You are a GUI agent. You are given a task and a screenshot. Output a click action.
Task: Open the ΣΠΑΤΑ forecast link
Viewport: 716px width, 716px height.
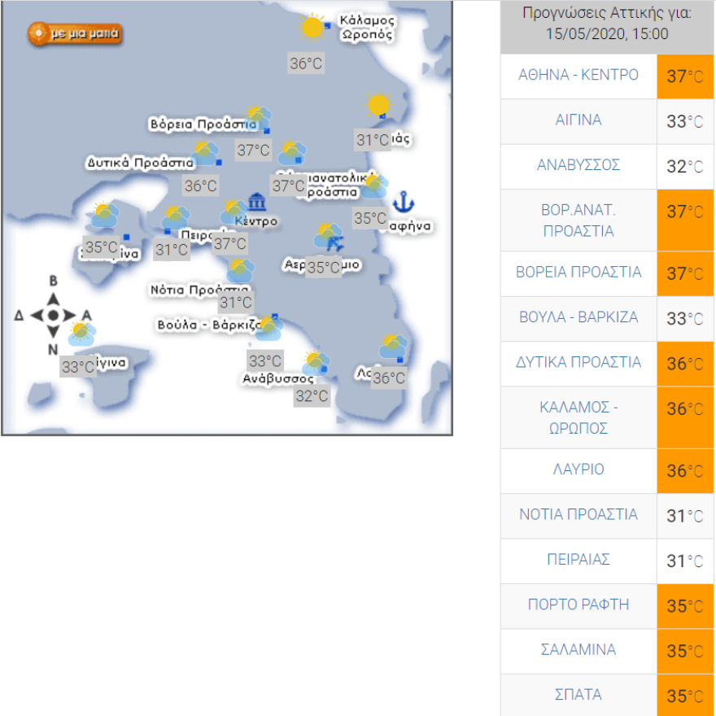[x=578, y=695]
